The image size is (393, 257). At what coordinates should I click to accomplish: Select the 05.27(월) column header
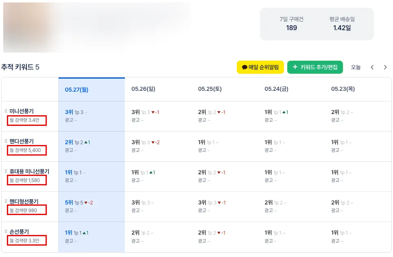76,90
